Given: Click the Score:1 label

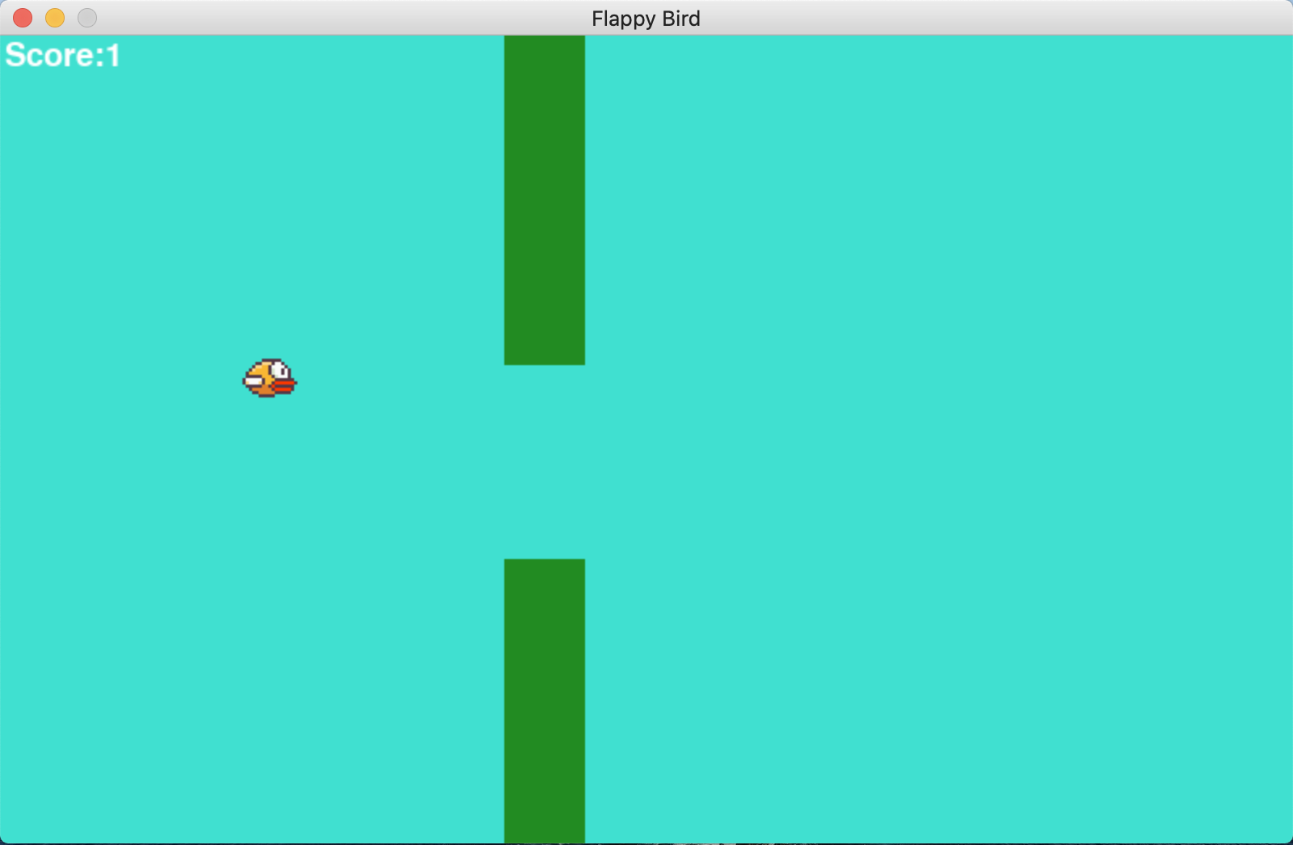Looking at the screenshot, I should point(63,56).
